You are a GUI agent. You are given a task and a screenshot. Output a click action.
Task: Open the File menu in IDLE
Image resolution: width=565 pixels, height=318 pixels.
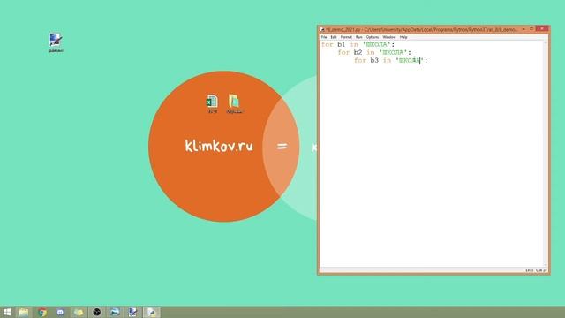(x=324, y=37)
